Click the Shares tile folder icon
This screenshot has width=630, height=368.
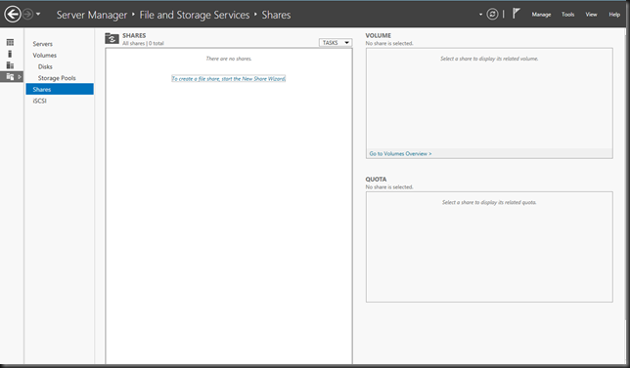(112, 38)
